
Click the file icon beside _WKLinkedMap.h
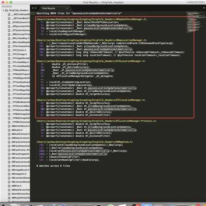click(x=9, y=38)
